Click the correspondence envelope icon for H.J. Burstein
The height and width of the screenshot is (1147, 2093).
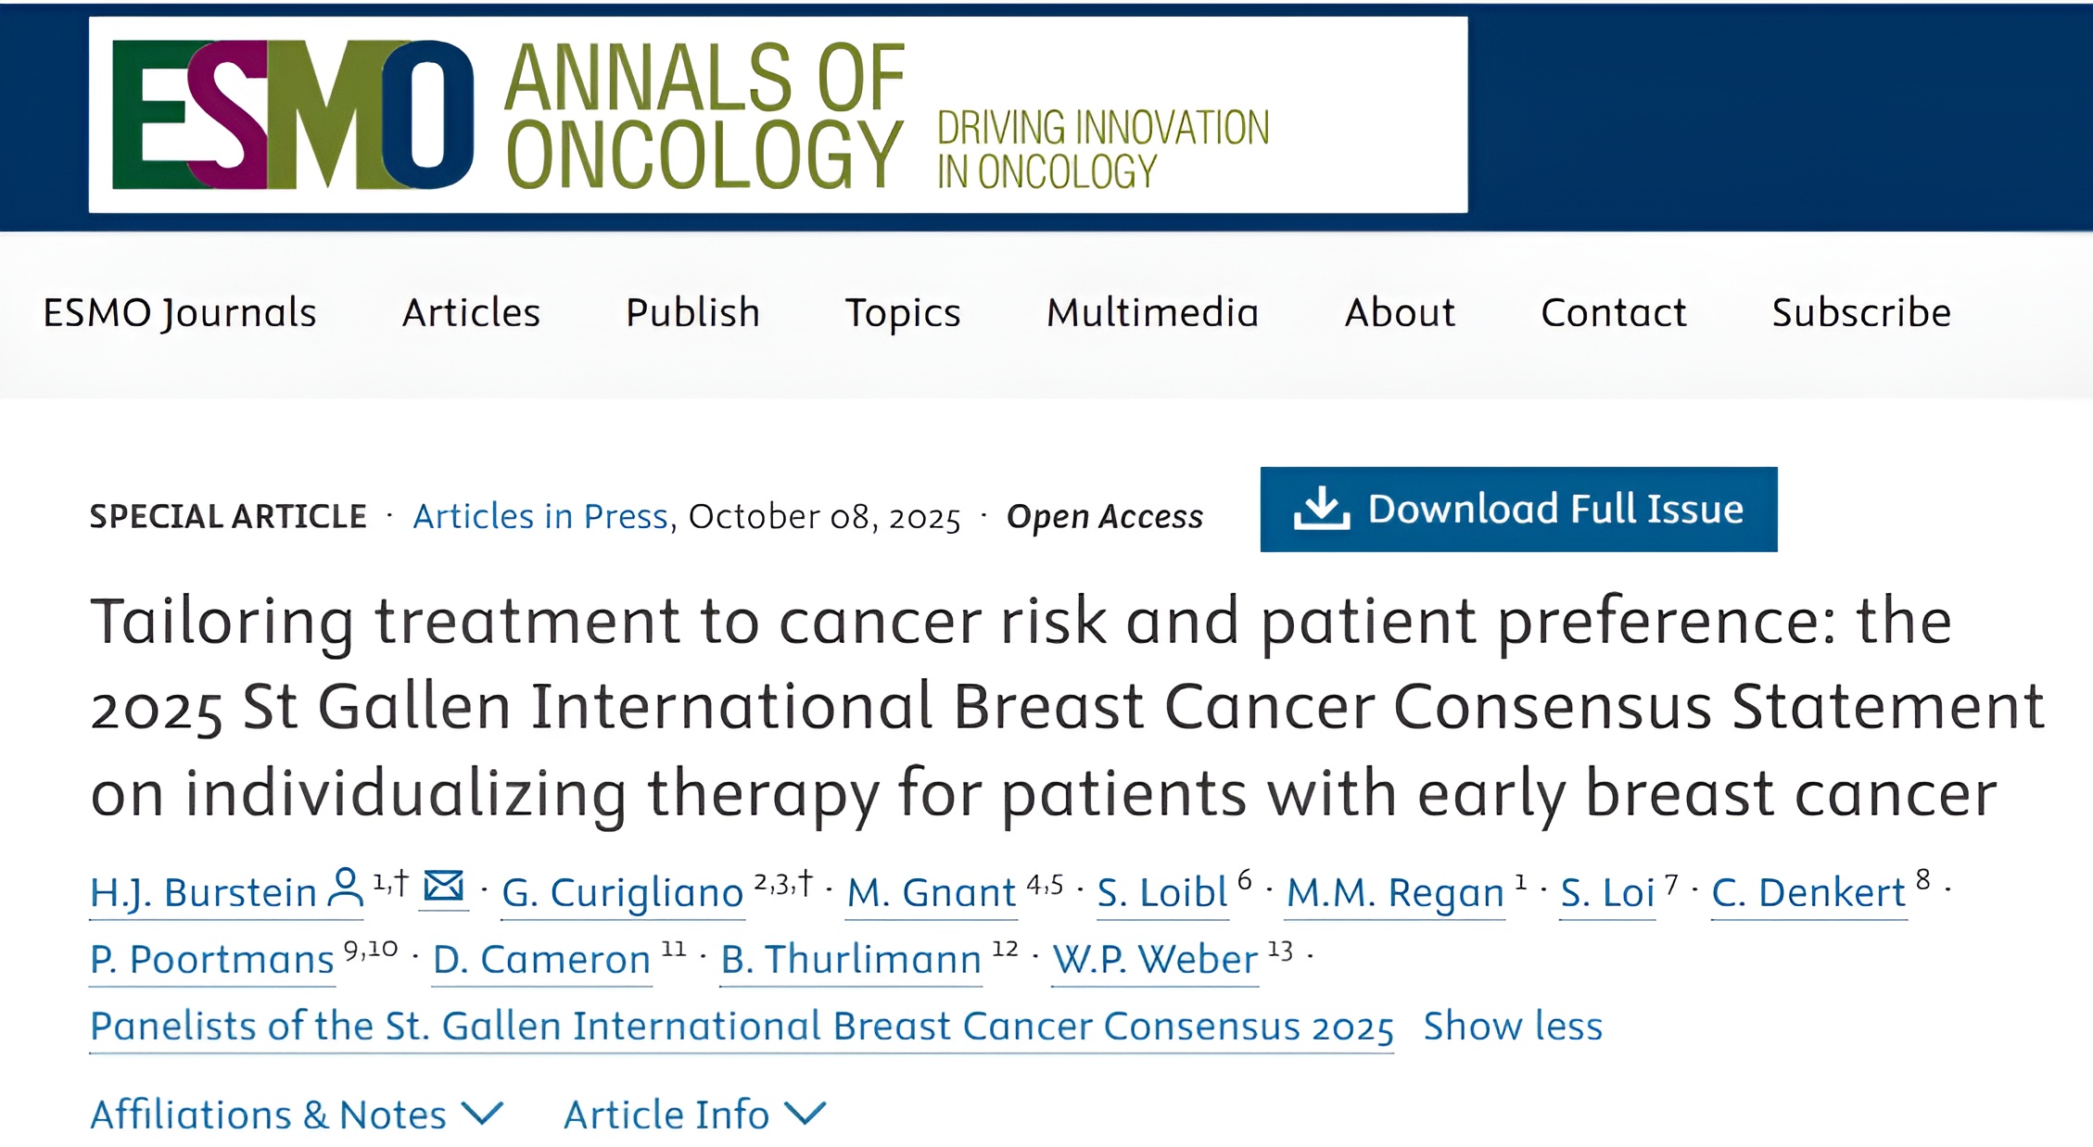click(x=443, y=888)
